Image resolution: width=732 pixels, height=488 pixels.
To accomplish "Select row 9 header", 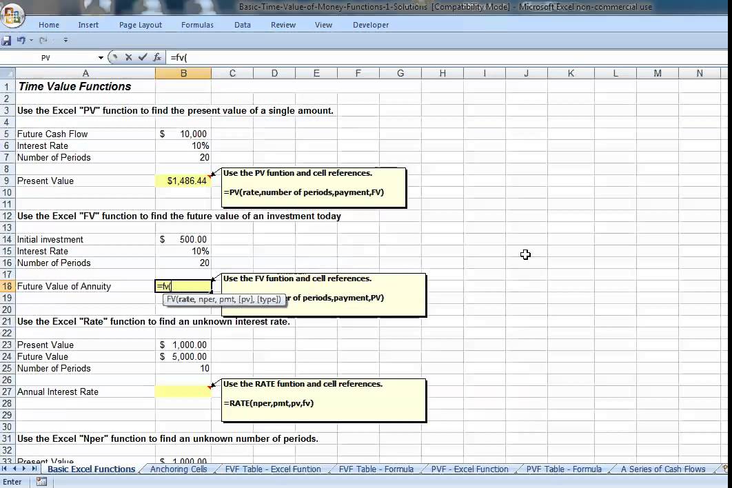I will pyautogui.click(x=7, y=181).
